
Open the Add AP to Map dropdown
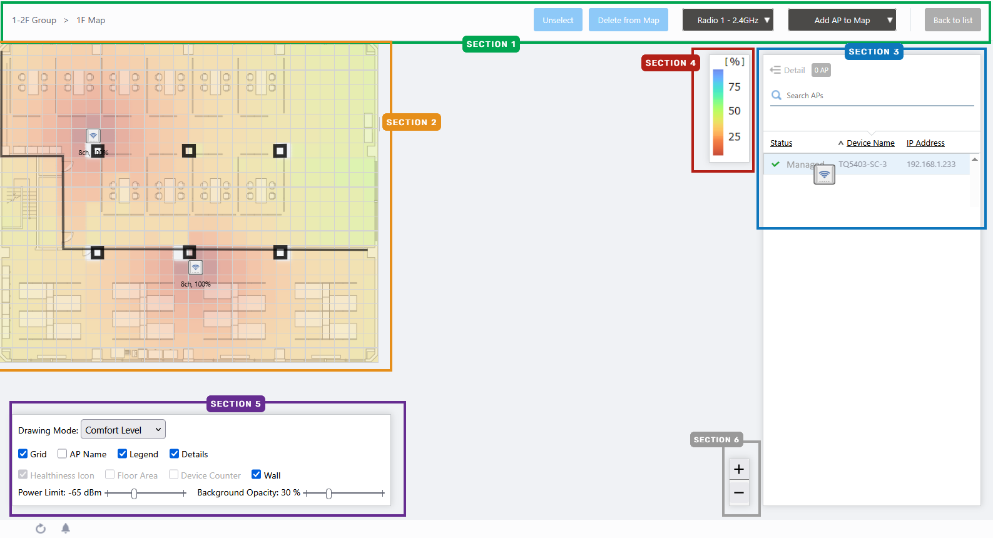[842, 20]
